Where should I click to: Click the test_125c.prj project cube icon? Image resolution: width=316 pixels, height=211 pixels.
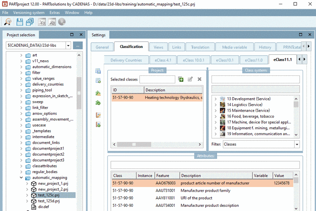point(34,195)
